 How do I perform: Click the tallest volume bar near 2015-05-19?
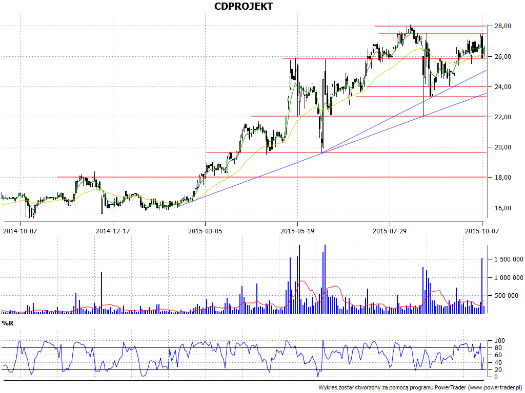coord(299,279)
